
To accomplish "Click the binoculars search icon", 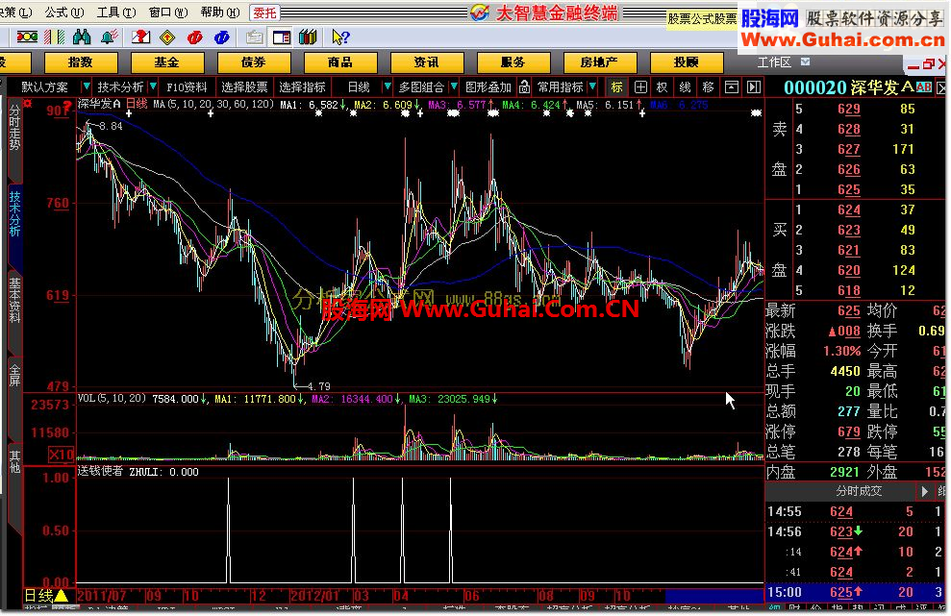I will point(82,37).
